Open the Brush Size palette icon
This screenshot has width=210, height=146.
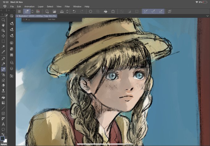coord(12,36)
